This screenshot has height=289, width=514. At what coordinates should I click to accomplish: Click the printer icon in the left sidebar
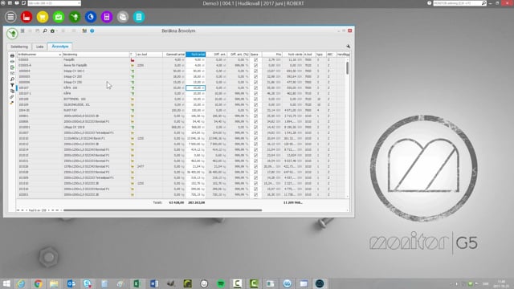(x=12, y=55)
